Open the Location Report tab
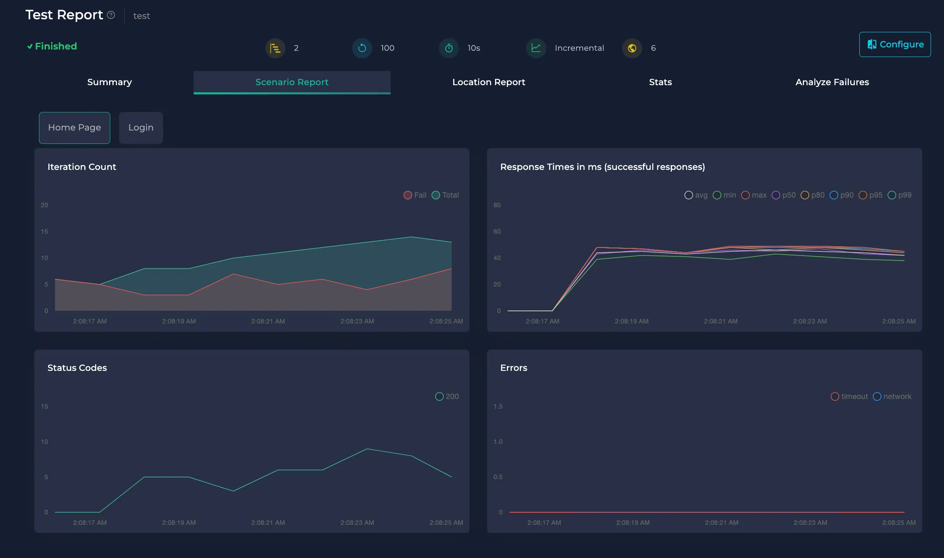Viewport: 944px width, 558px height. point(489,82)
